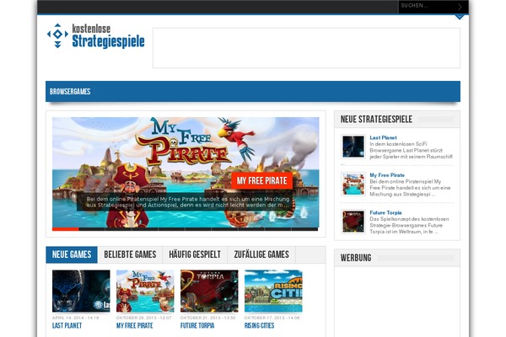Click the Neue Strategiespiele panel heading

click(376, 120)
